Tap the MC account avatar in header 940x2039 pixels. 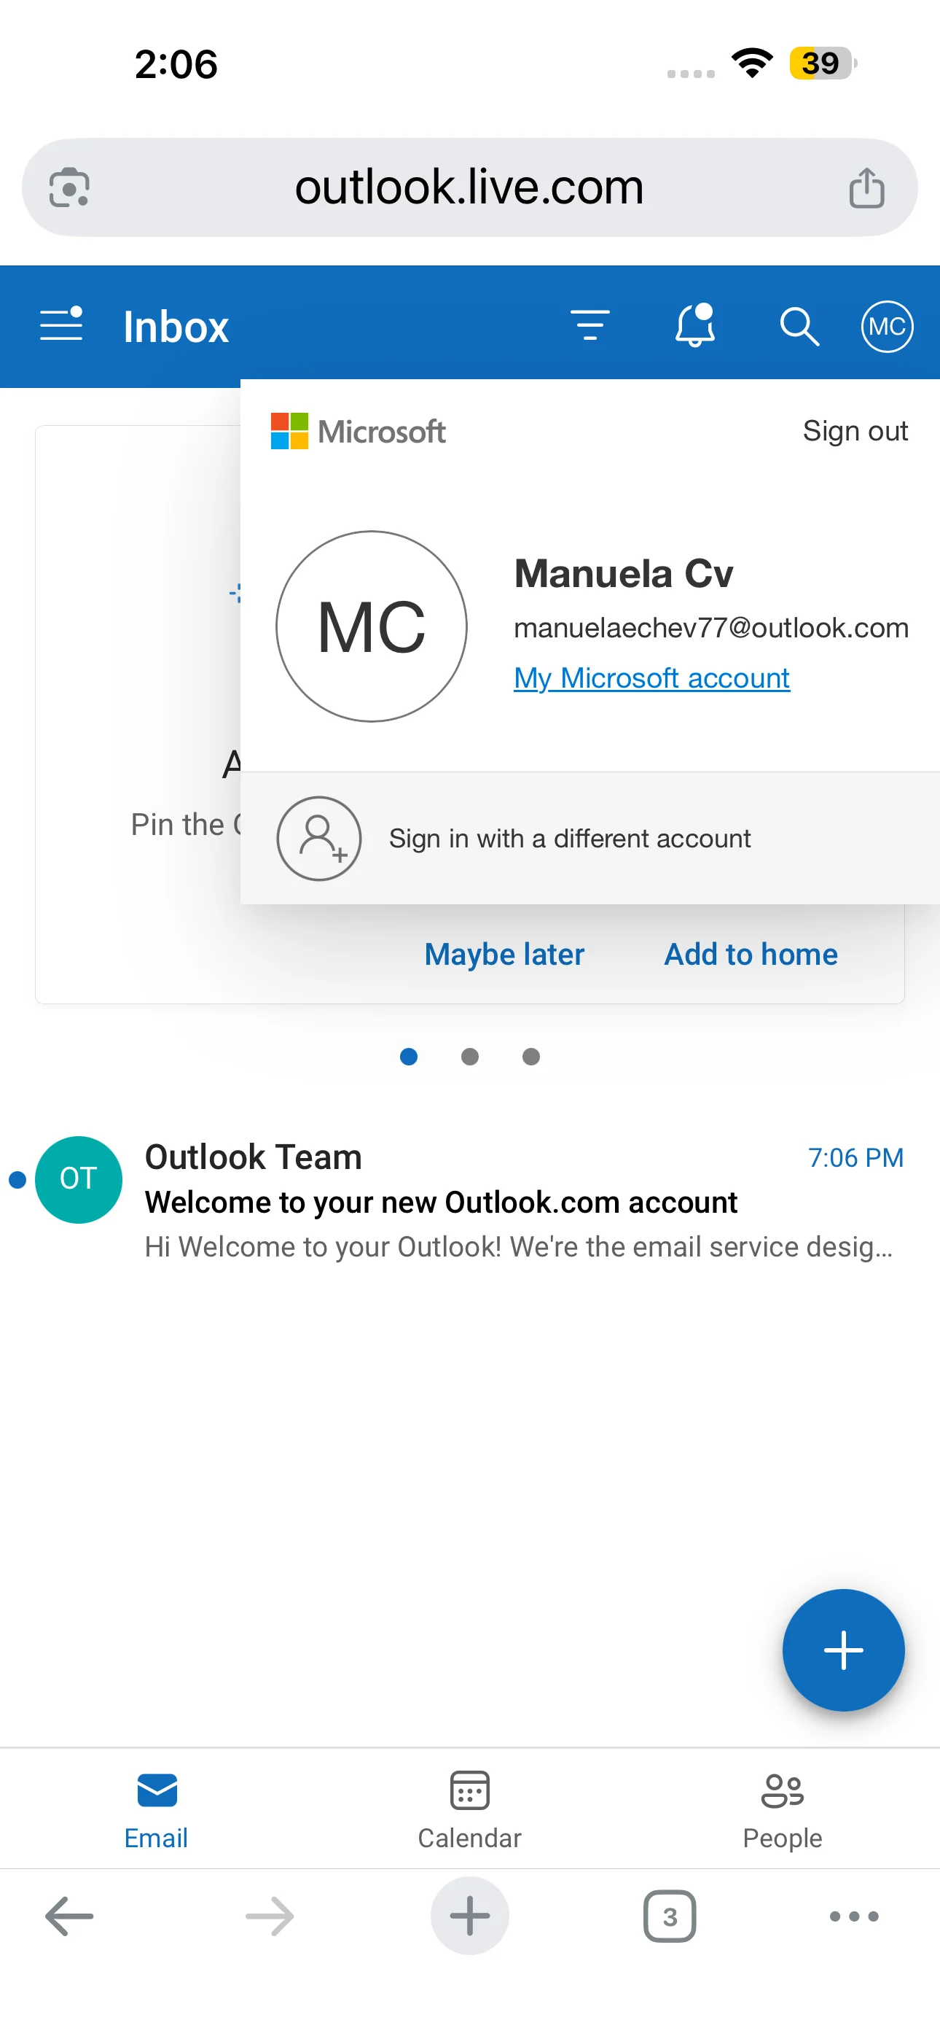887,326
